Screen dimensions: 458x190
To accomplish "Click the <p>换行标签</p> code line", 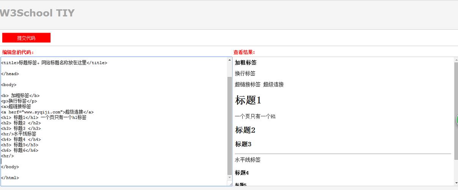I will (19, 101).
